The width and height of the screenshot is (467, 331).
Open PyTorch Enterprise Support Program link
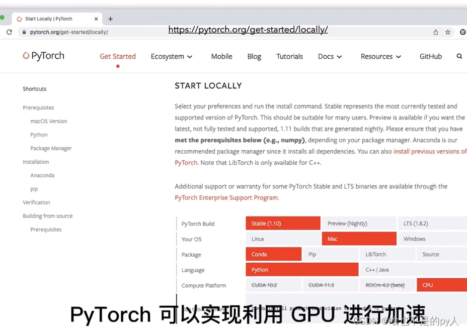click(226, 198)
